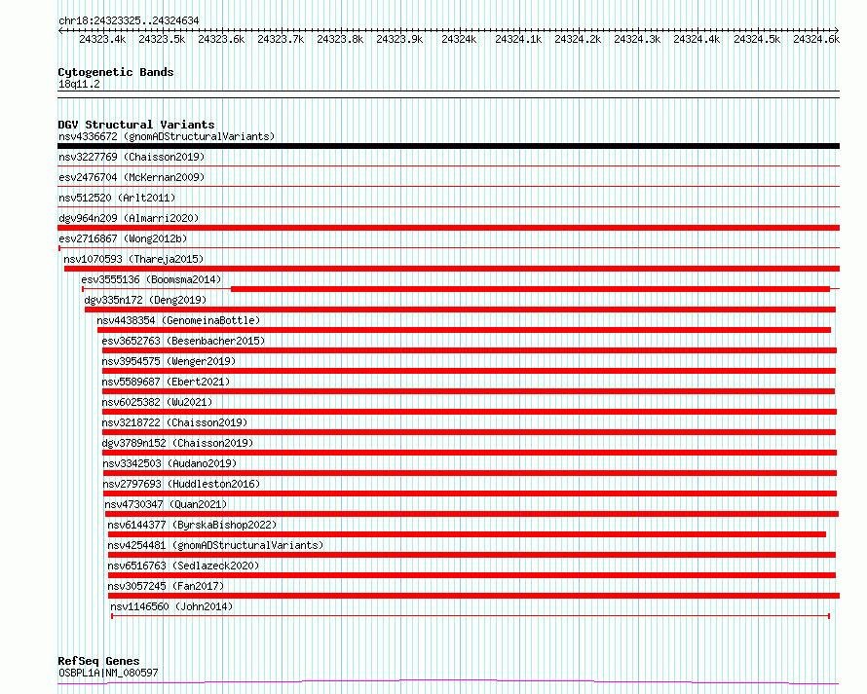This screenshot has height=694, width=867.
Task: Open variant dgv964n209 (Almarri2020)
Action: tap(129, 218)
